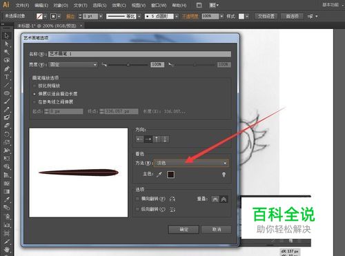Select the Type tool
This screenshot has width=345, height=256.
[x=6, y=77]
